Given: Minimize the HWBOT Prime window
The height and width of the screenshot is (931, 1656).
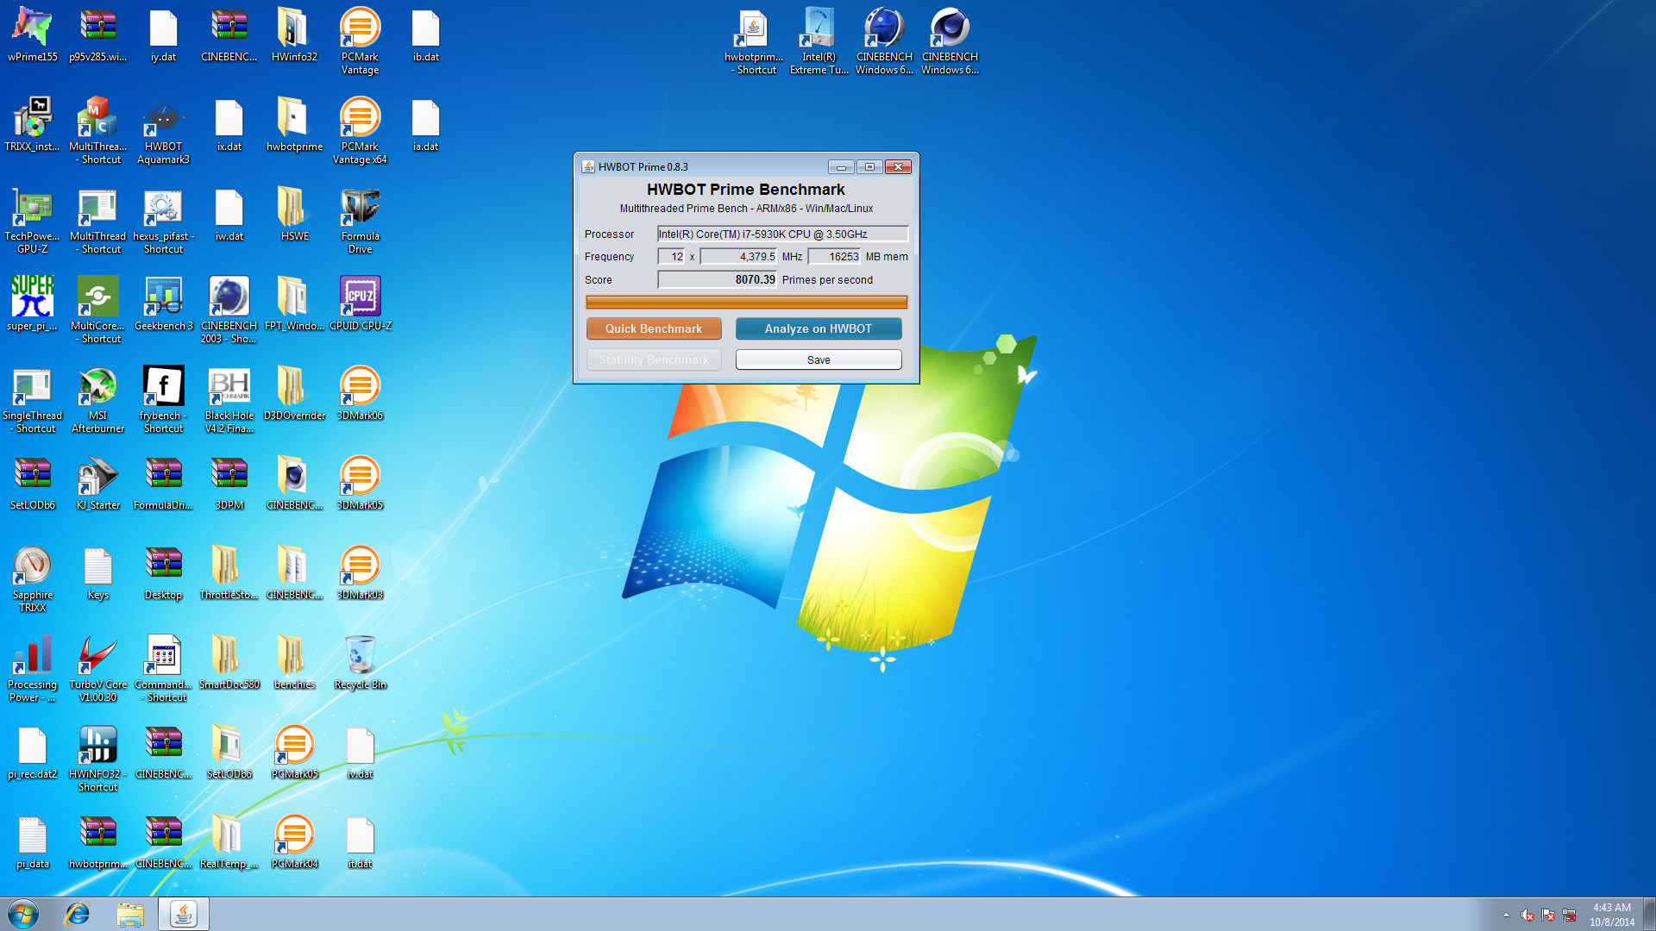Looking at the screenshot, I should tap(841, 166).
